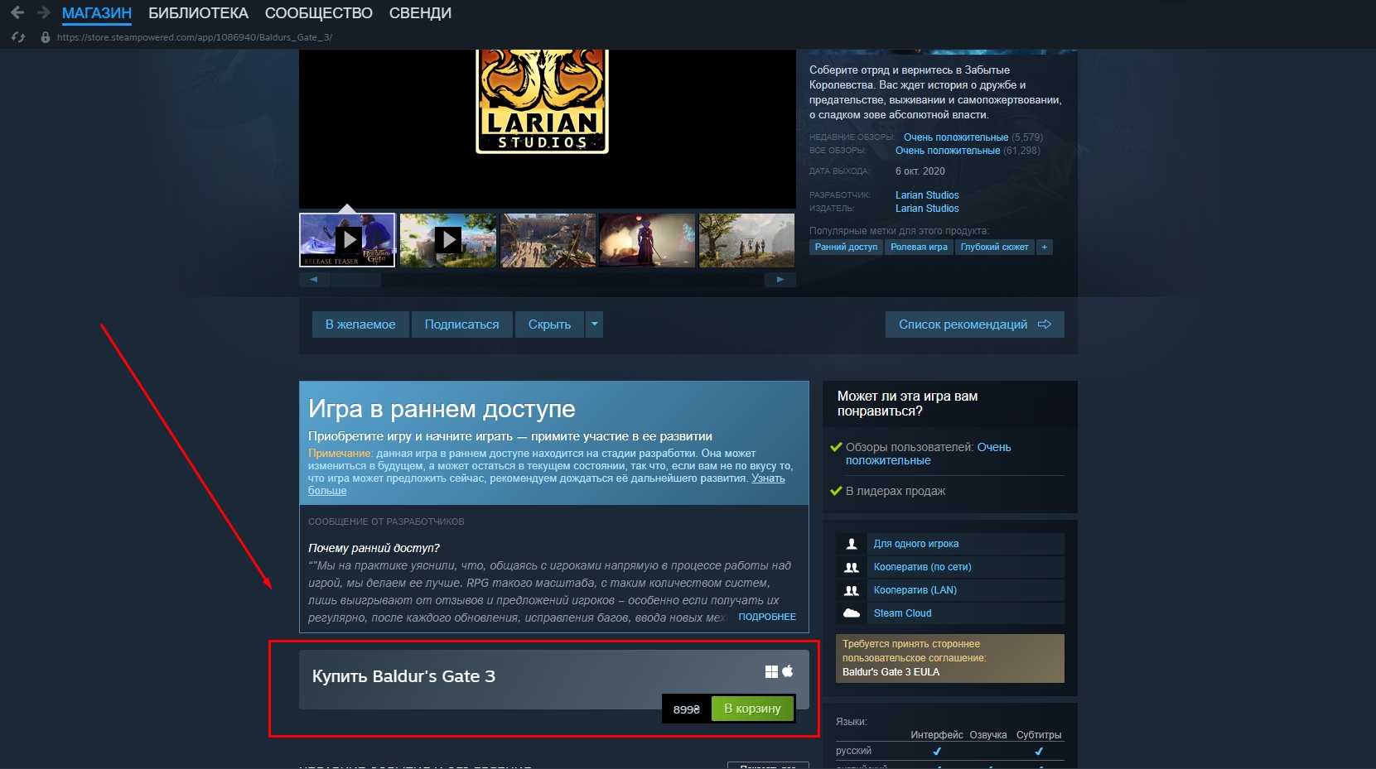The width and height of the screenshot is (1376, 769).
Task: Click the store URL address field
Action: click(195, 37)
